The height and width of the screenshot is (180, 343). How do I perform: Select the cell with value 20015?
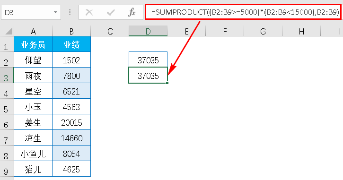pyautogui.click(x=71, y=122)
